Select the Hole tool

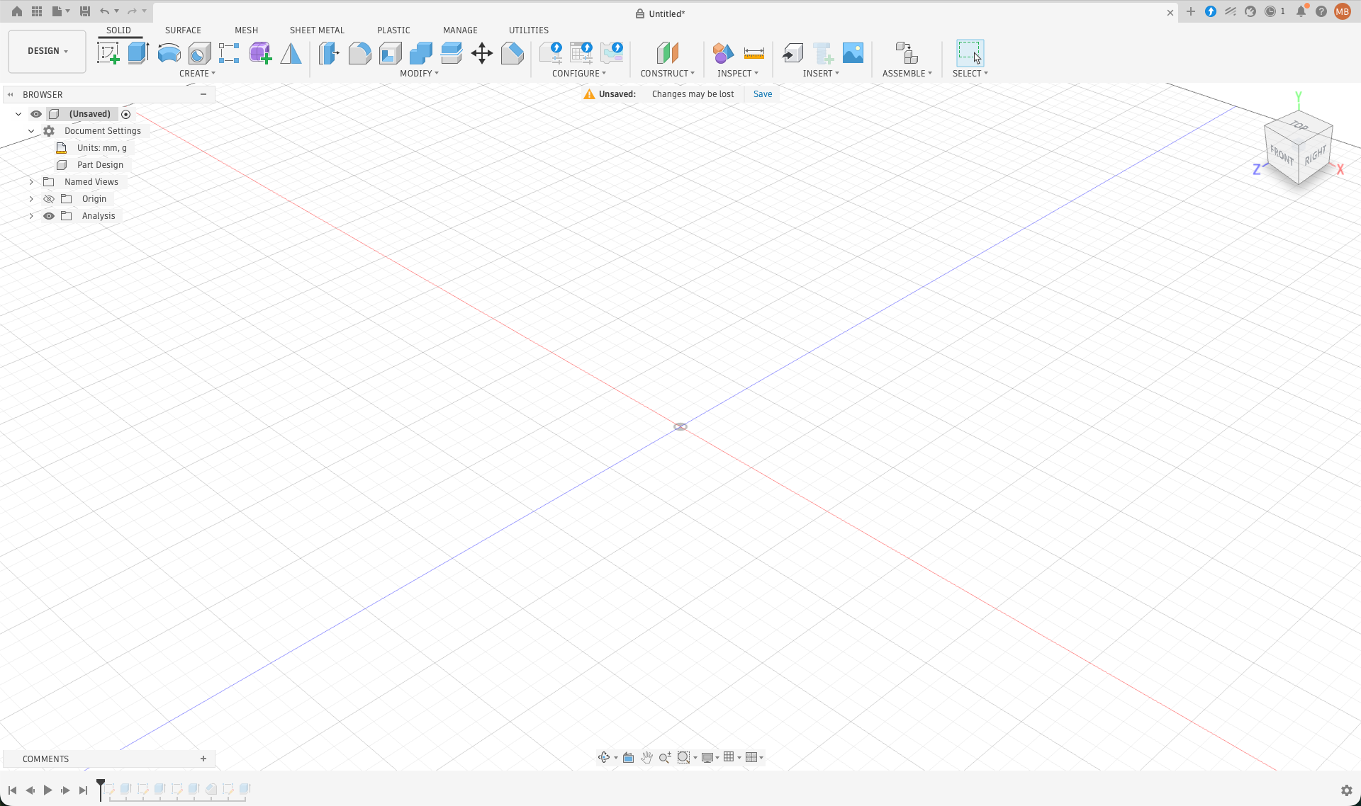pos(199,53)
